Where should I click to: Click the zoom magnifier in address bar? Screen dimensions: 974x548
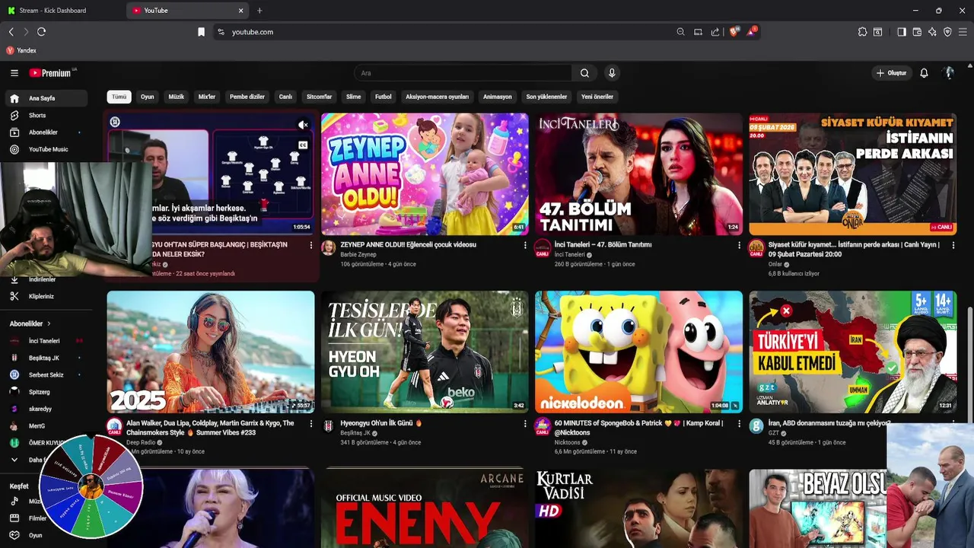pos(680,32)
